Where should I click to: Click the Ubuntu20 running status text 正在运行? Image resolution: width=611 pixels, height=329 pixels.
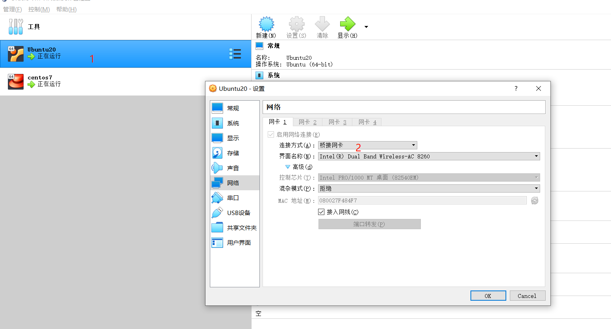click(49, 56)
